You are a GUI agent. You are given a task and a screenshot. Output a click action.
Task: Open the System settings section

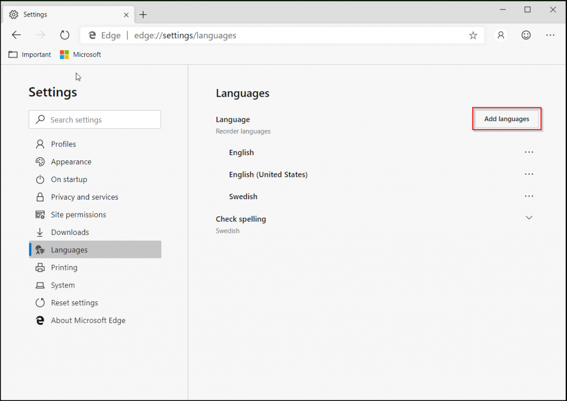tap(63, 285)
